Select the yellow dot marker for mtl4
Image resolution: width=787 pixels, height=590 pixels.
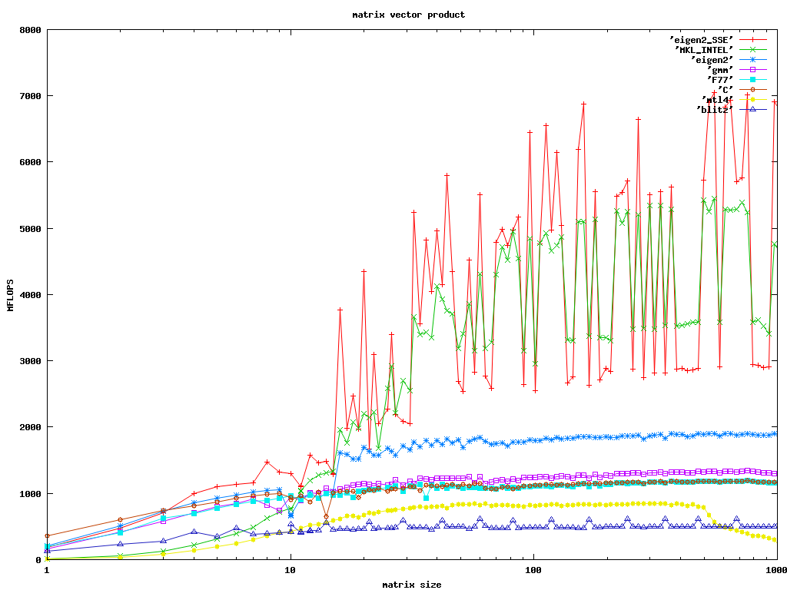pyautogui.click(x=753, y=99)
